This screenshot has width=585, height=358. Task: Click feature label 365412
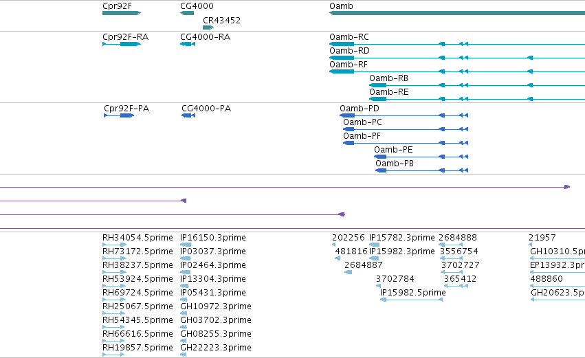coord(460,279)
